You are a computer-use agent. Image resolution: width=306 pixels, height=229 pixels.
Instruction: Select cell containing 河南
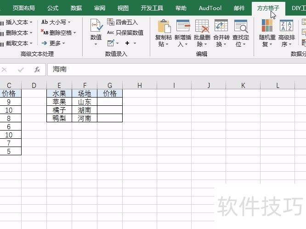(85, 118)
